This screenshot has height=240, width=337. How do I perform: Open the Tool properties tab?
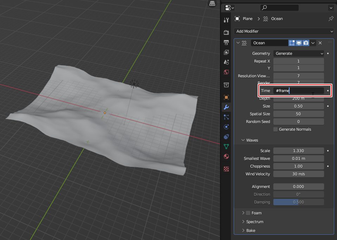click(x=226, y=19)
